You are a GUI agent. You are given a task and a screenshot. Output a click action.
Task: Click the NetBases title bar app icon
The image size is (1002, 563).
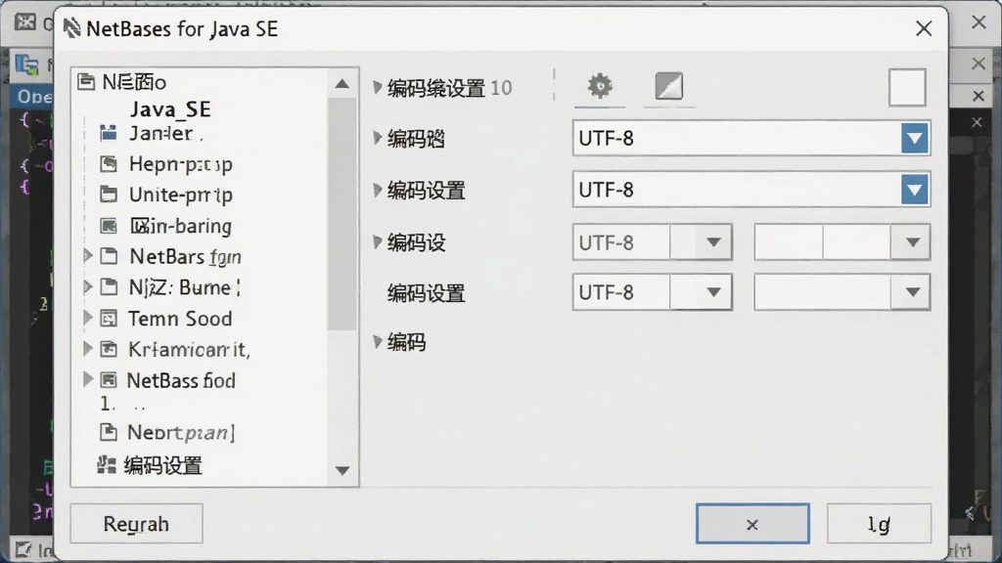coord(71,28)
